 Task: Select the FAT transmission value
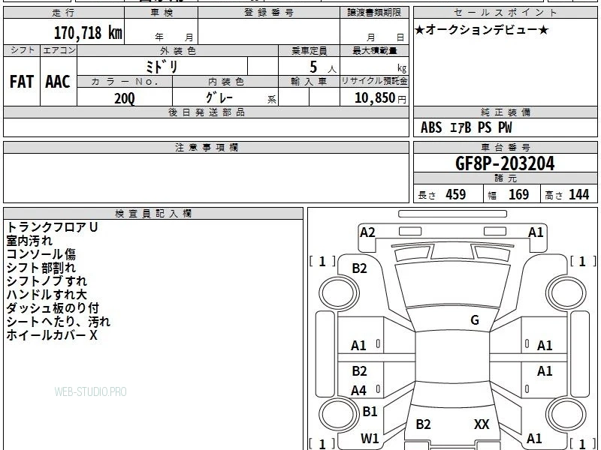[x=22, y=82]
